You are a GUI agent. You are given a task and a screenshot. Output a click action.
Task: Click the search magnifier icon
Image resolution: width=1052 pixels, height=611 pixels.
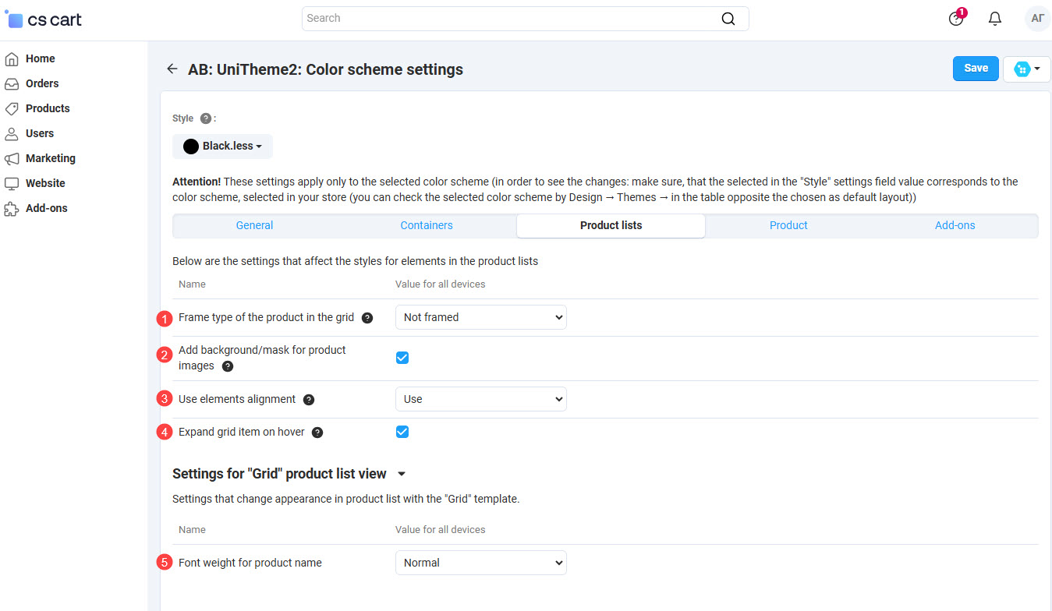point(728,19)
